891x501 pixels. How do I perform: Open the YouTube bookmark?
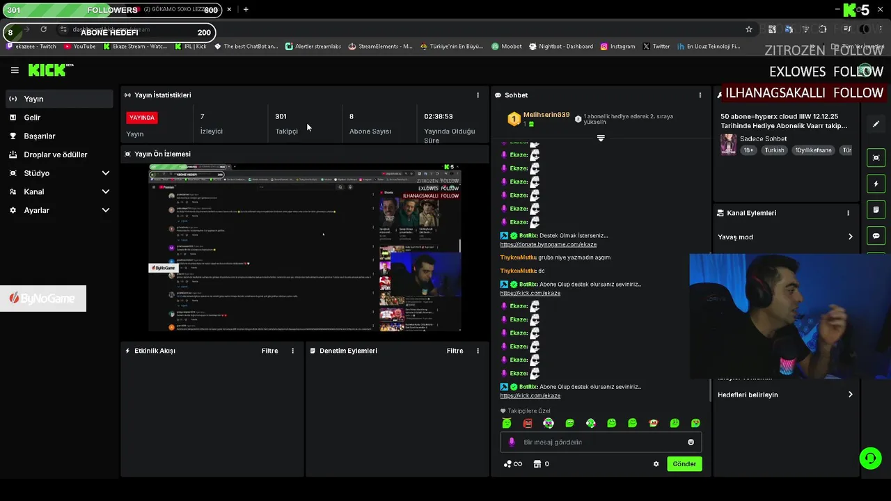point(79,47)
